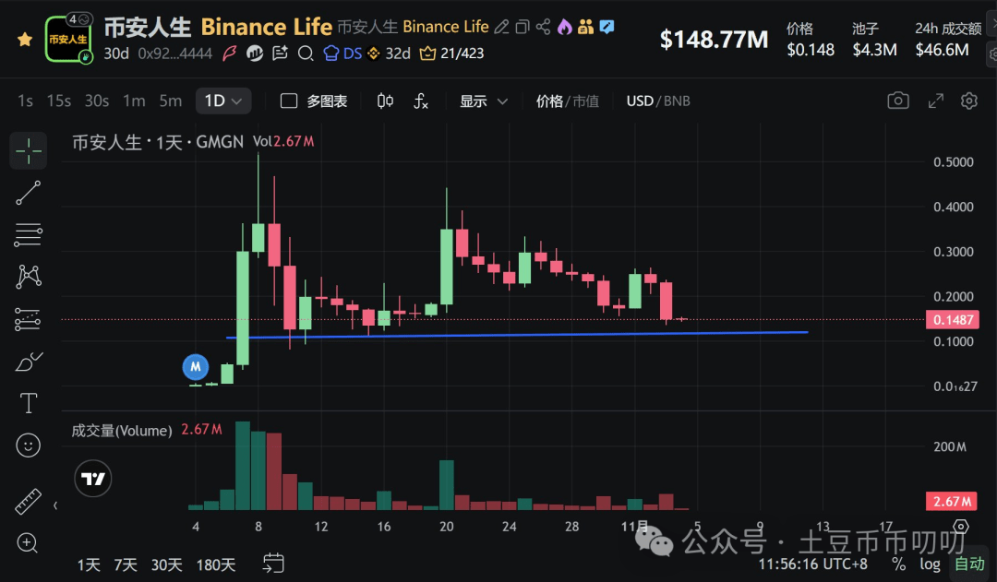Toggle percent % scale
Viewport: 997px width, 582px height.
[x=898, y=564]
